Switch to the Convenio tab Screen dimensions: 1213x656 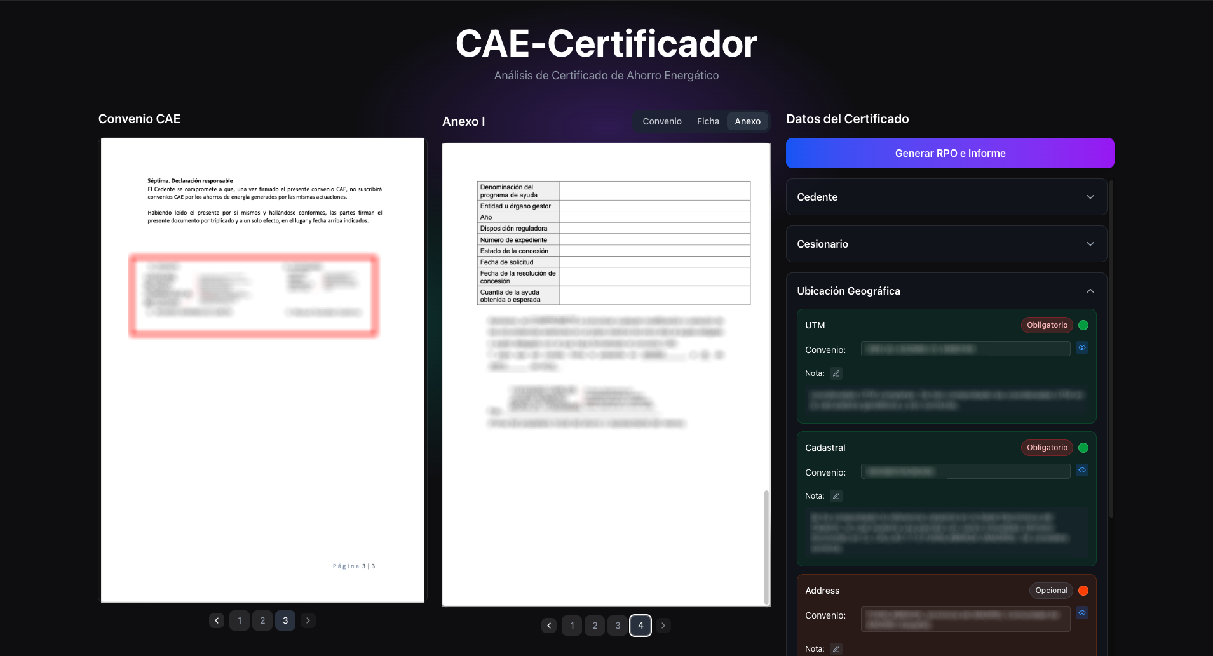click(x=661, y=121)
